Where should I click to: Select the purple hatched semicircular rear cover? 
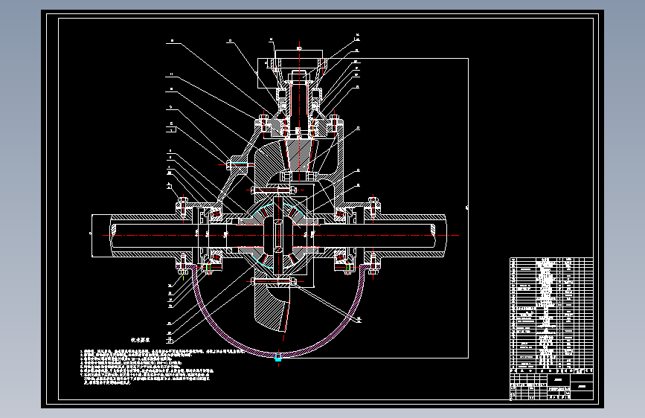[x=278, y=312]
